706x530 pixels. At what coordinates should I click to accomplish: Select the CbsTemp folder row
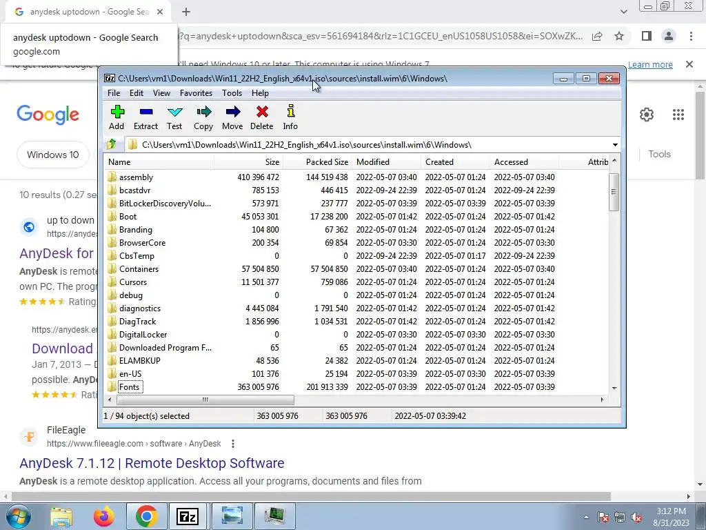point(357,255)
